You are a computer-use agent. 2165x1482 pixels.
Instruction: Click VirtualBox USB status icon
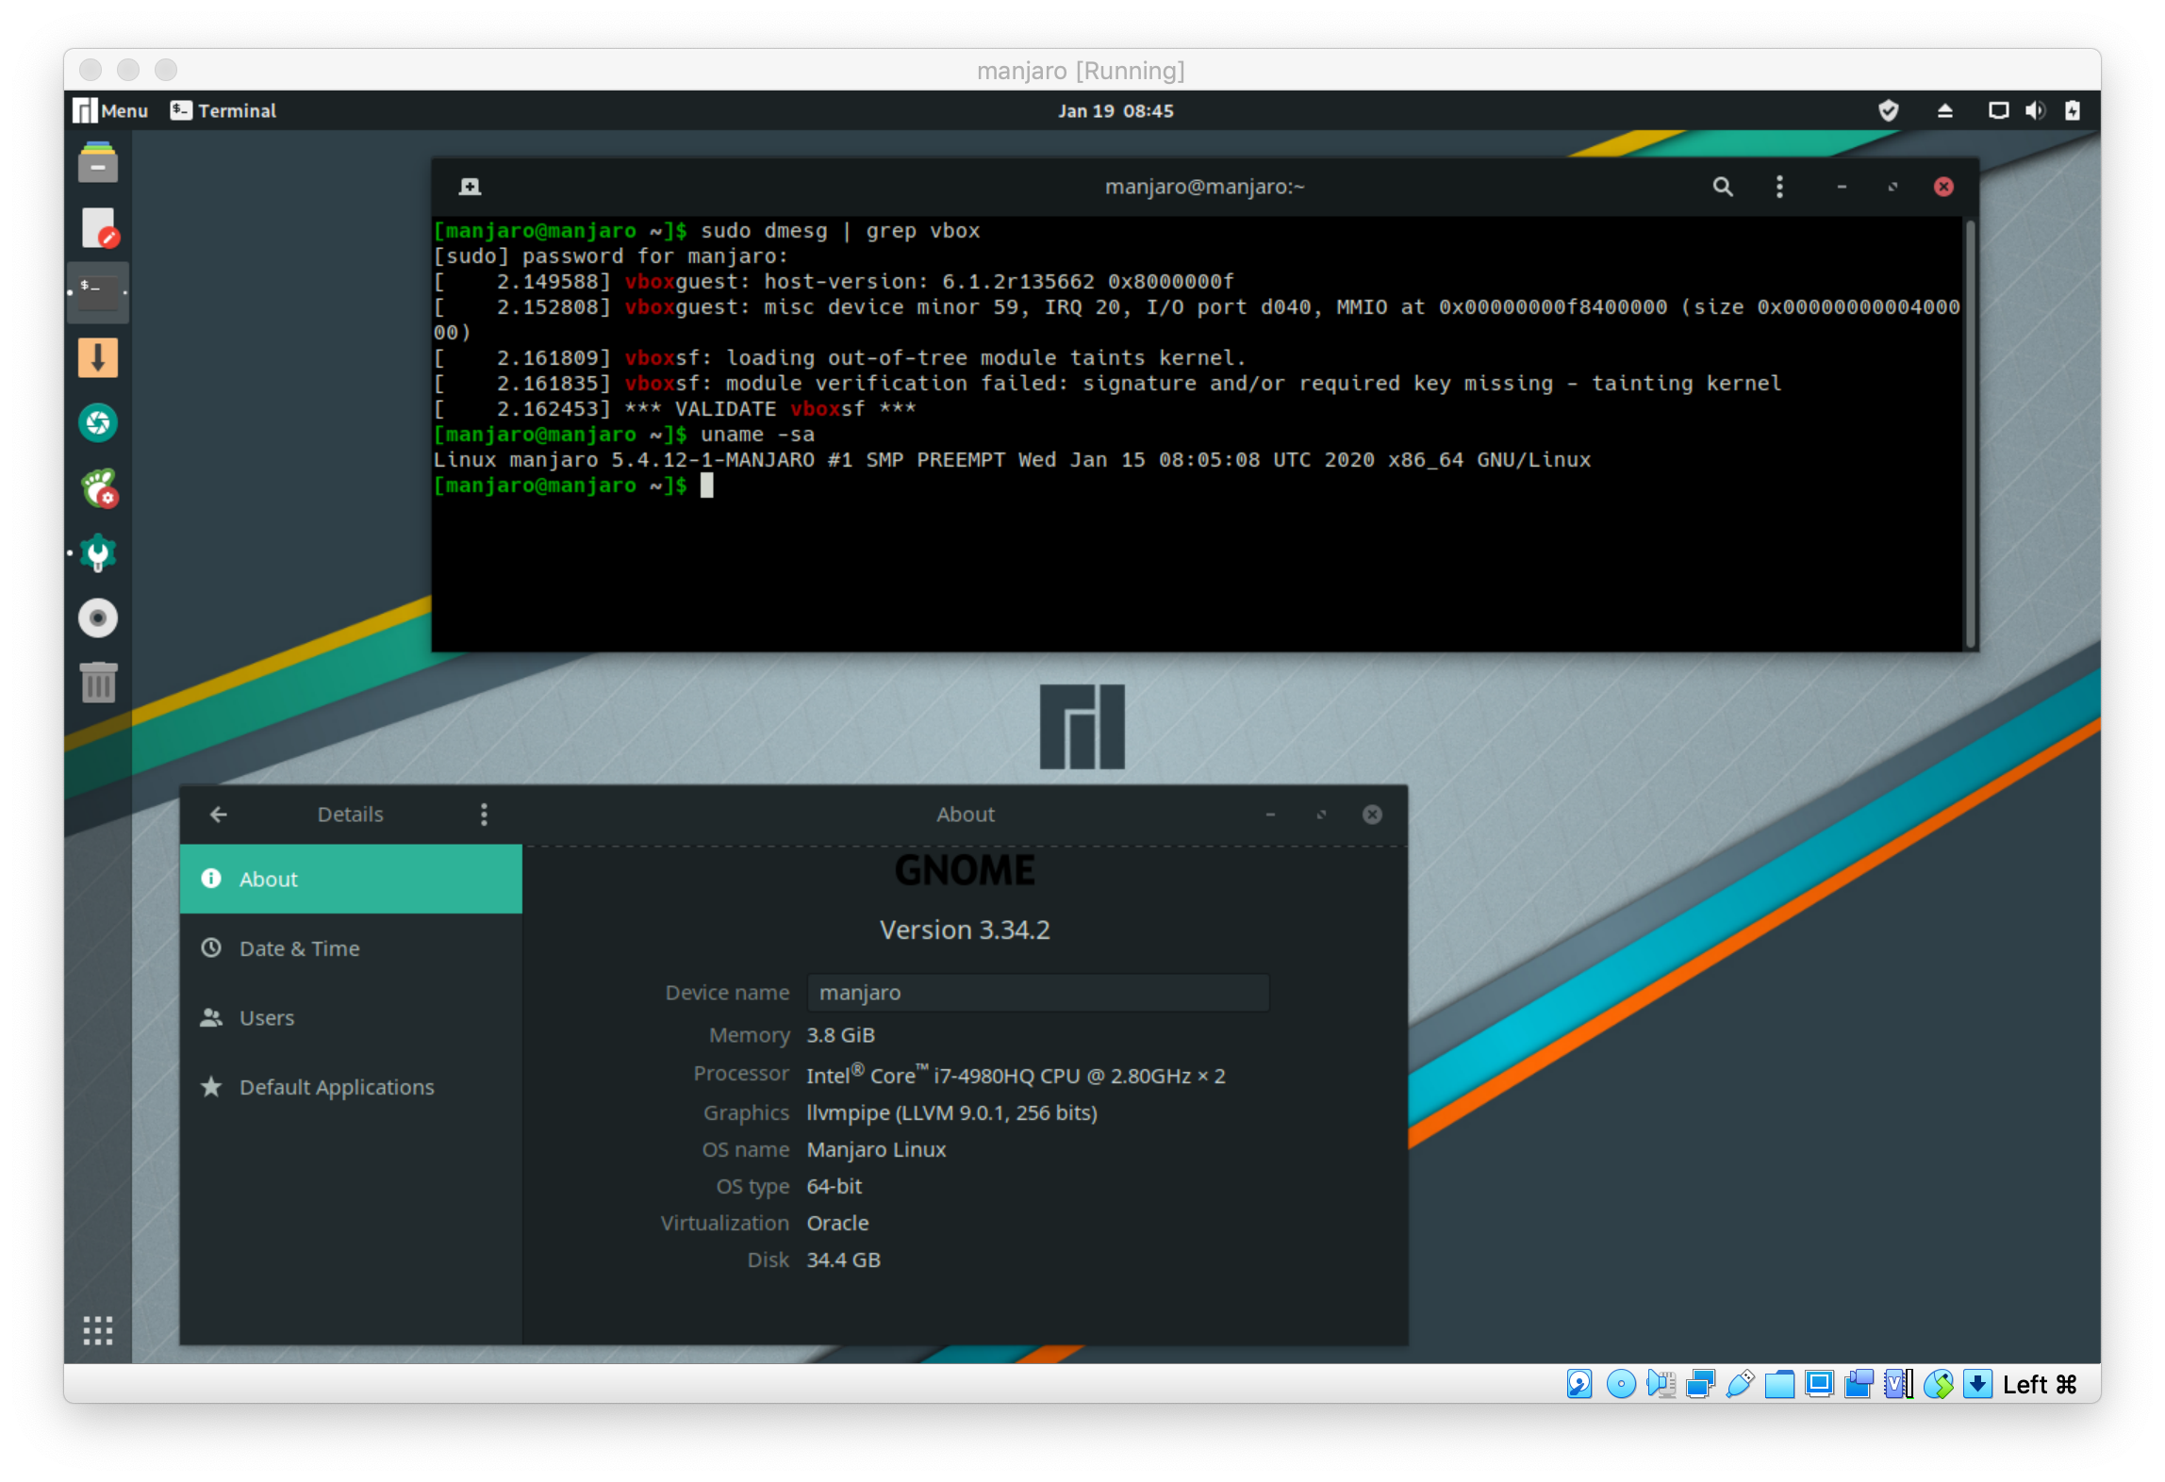(1740, 1383)
